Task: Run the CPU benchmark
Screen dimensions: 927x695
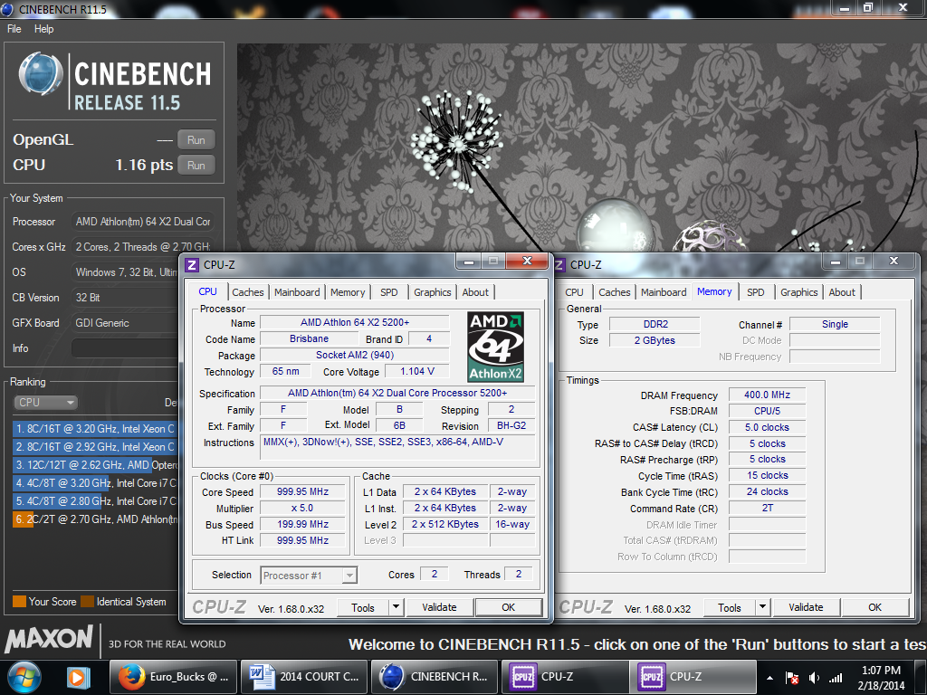Action: click(196, 166)
